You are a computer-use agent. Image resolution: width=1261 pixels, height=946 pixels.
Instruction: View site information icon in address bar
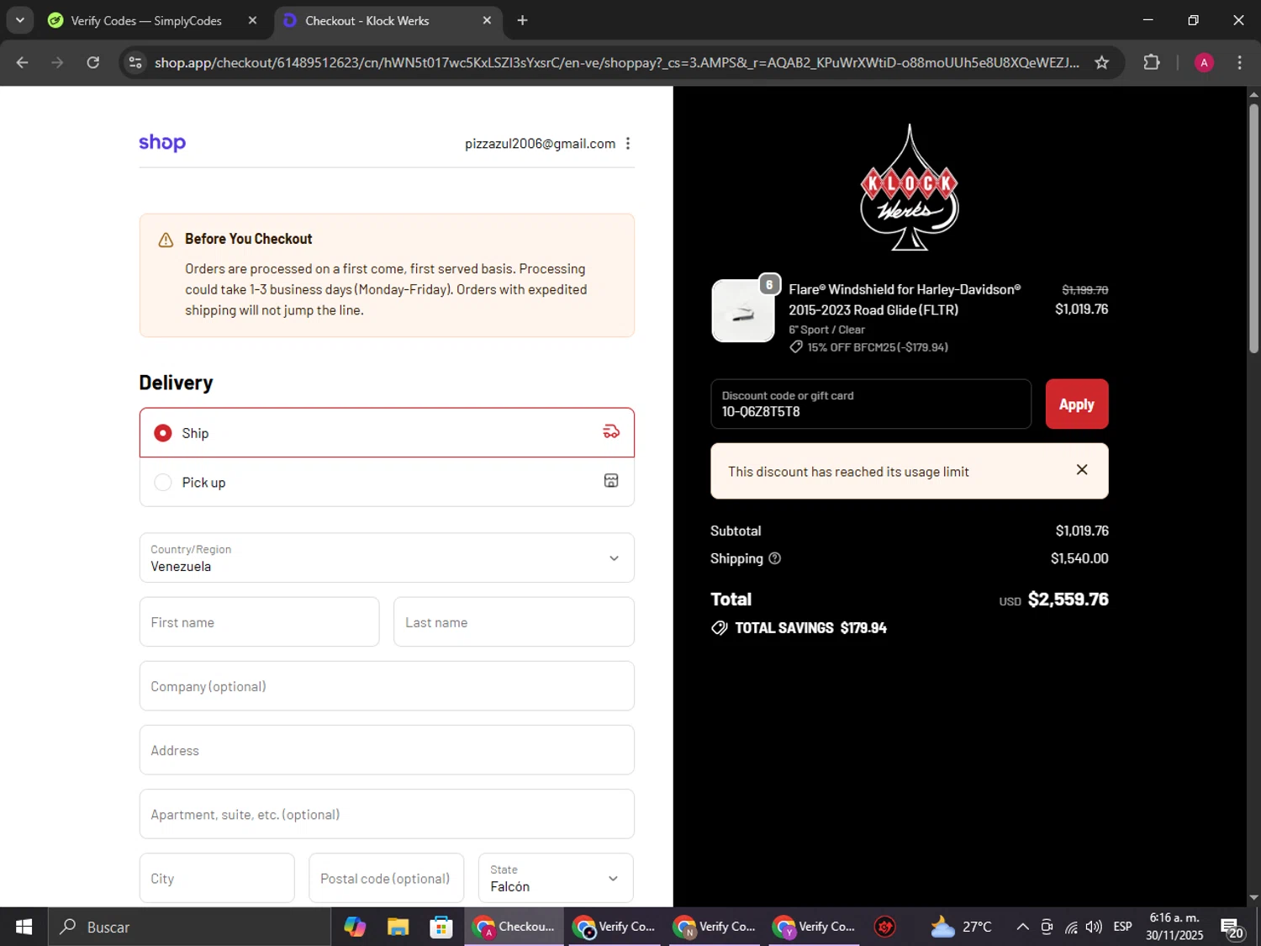[136, 62]
